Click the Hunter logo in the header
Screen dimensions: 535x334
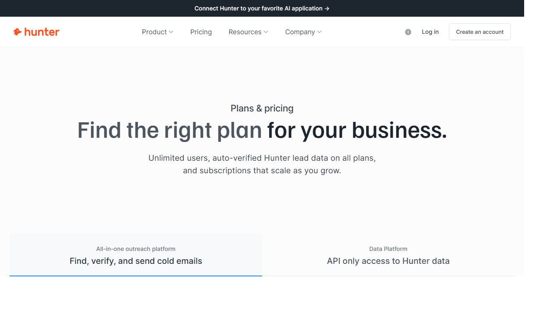[x=36, y=32]
